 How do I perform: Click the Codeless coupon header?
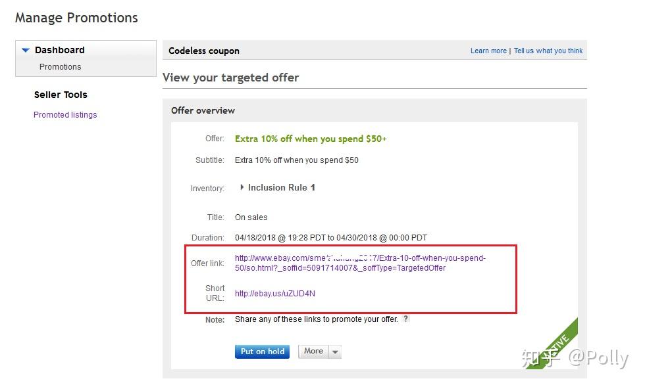(x=204, y=51)
